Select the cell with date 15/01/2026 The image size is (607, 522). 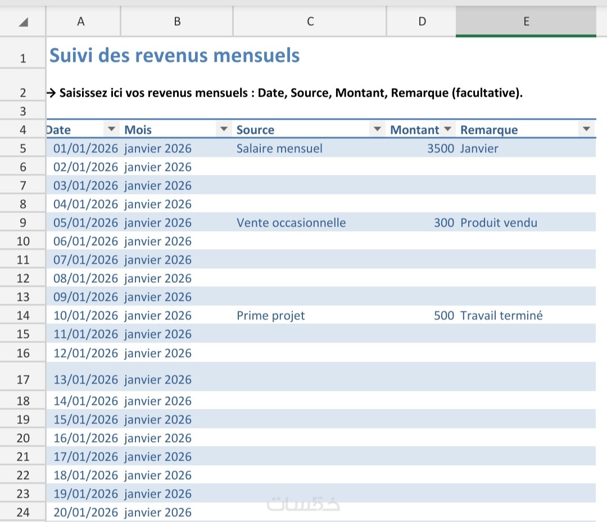point(83,419)
